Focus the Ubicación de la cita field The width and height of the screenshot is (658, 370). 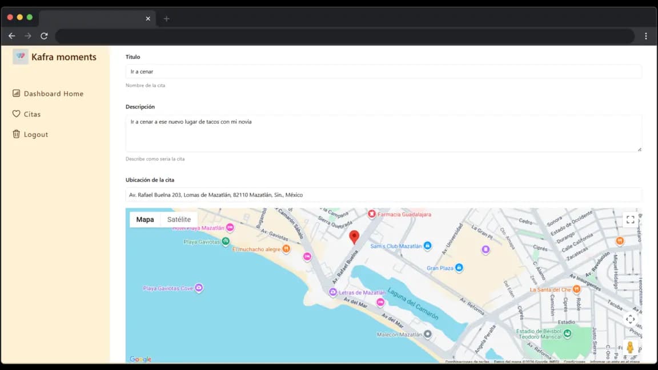point(383,195)
